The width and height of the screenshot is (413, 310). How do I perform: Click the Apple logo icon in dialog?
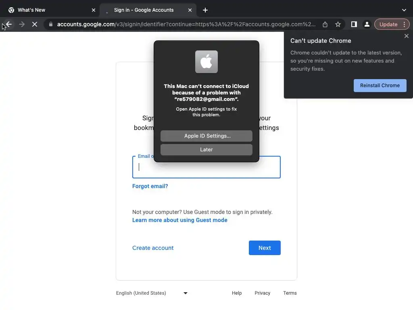pos(206,62)
